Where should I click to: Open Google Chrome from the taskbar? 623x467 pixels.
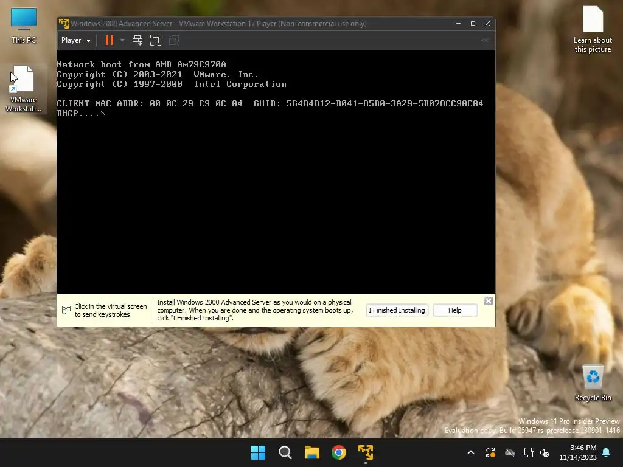[x=339, y=452]
